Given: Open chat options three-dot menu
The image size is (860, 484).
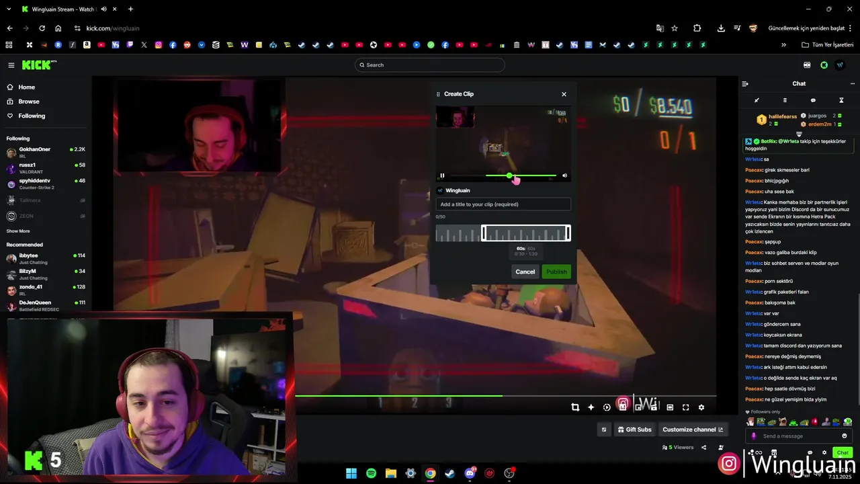Looking at the screenshot, I should click(853, 84).
